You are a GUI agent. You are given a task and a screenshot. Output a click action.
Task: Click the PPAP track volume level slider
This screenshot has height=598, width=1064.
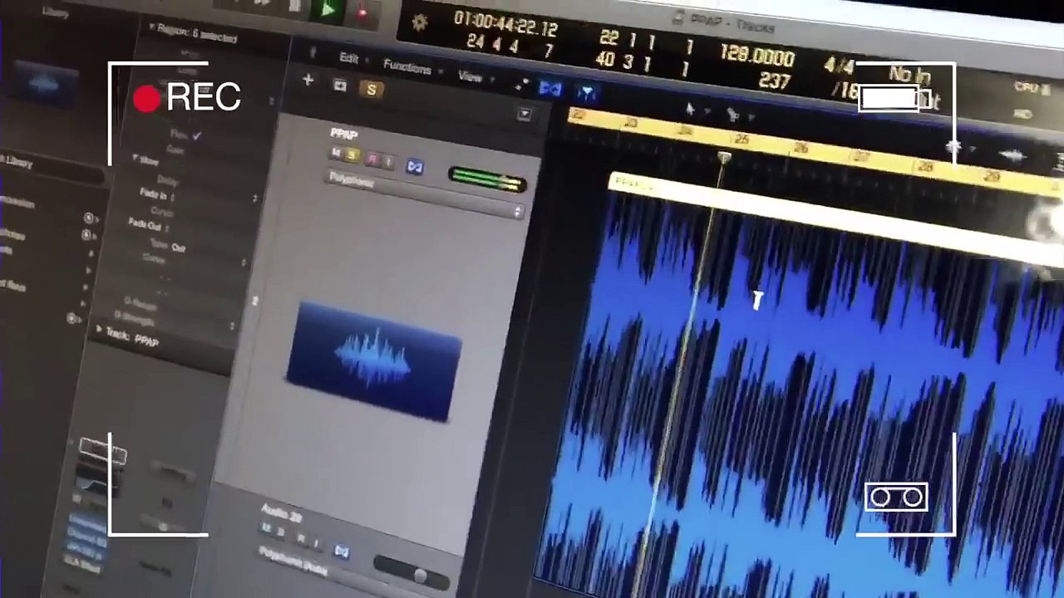[488, 179]
